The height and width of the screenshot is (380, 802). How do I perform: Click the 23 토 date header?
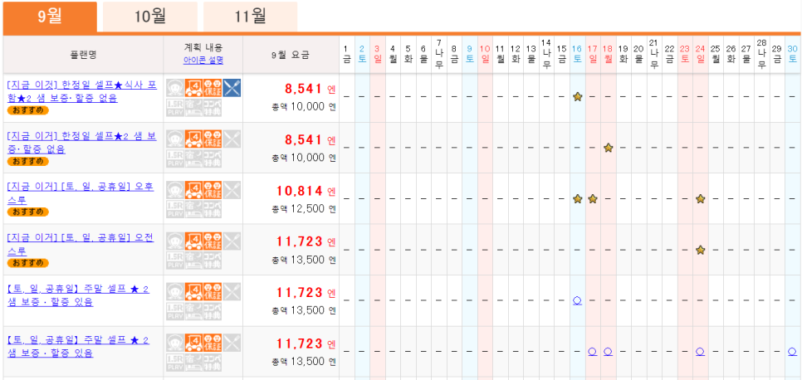(685, 54)
